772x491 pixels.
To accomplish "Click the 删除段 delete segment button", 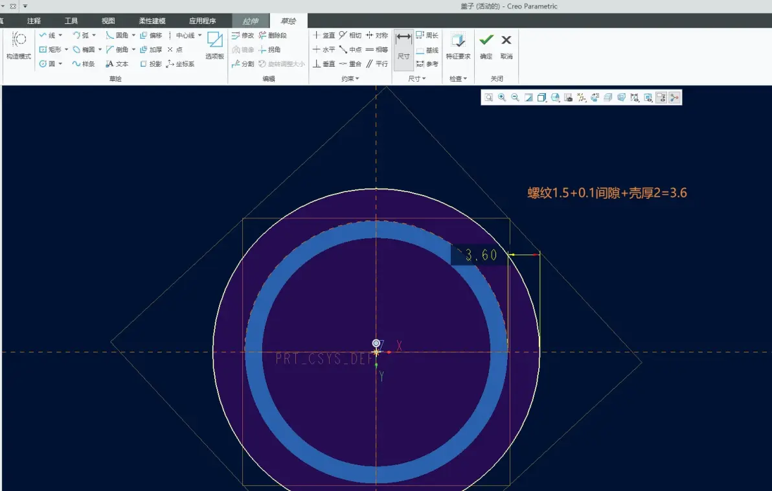I will (x=272, y=35).
